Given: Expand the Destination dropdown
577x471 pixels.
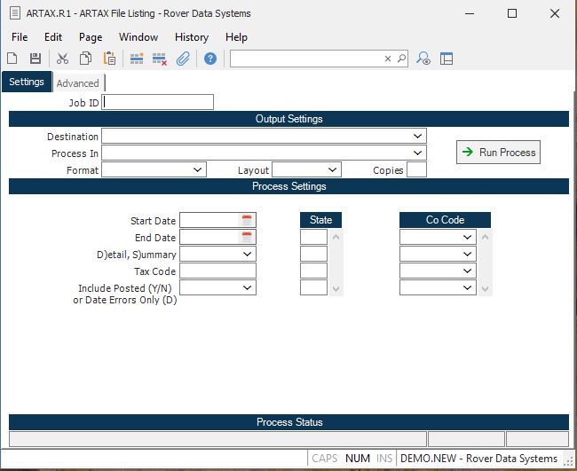Looking at the screenshot, I should coord(417,137).
